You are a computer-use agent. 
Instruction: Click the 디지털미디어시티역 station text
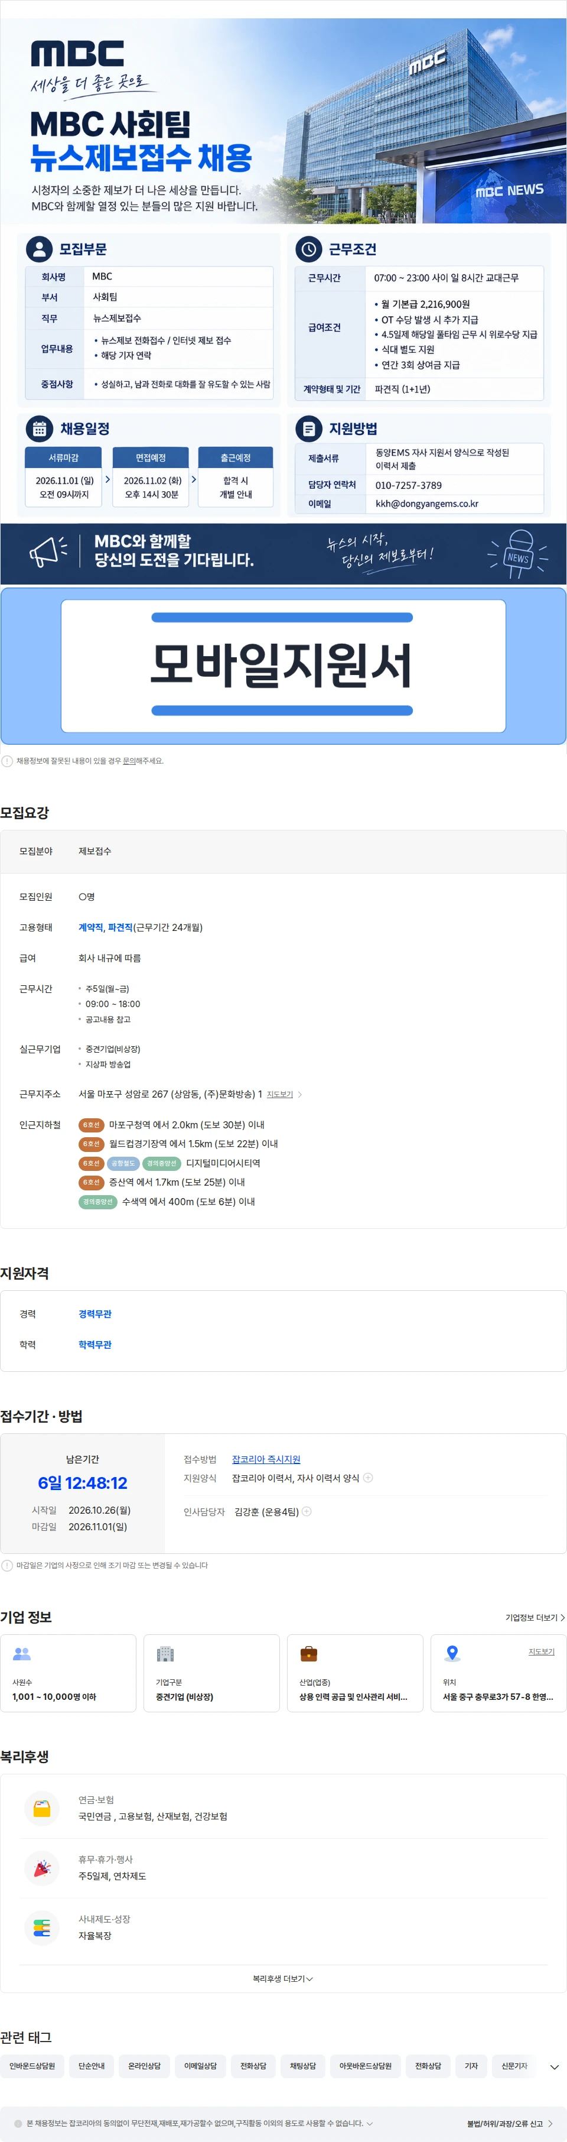tap(223, 1163)
